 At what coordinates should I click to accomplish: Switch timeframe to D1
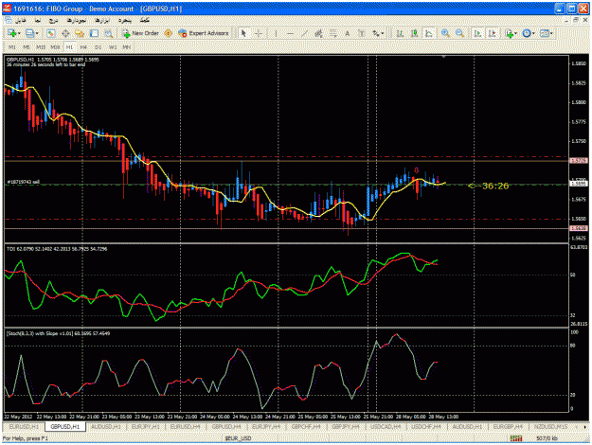[x=99, y=47]
